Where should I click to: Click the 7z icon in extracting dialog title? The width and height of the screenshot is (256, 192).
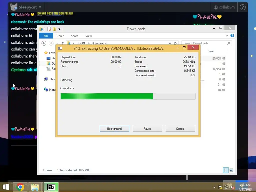60,48
